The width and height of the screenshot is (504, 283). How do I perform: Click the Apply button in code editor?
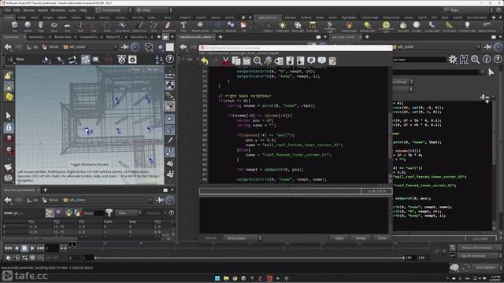(x=339, y=238)
